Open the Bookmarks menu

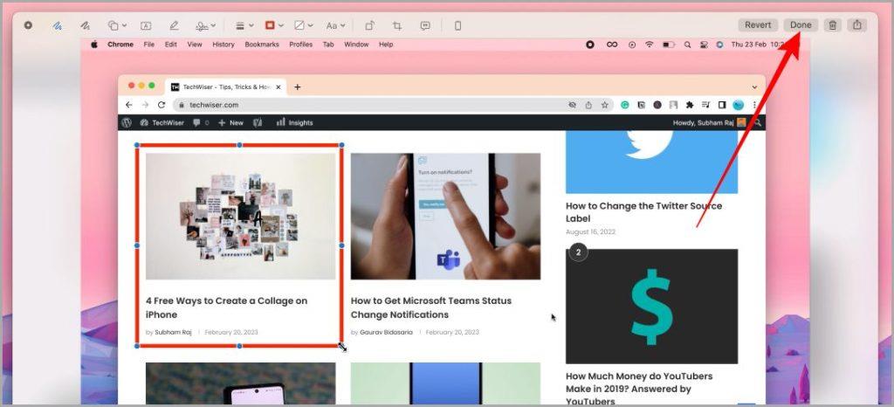262,45
